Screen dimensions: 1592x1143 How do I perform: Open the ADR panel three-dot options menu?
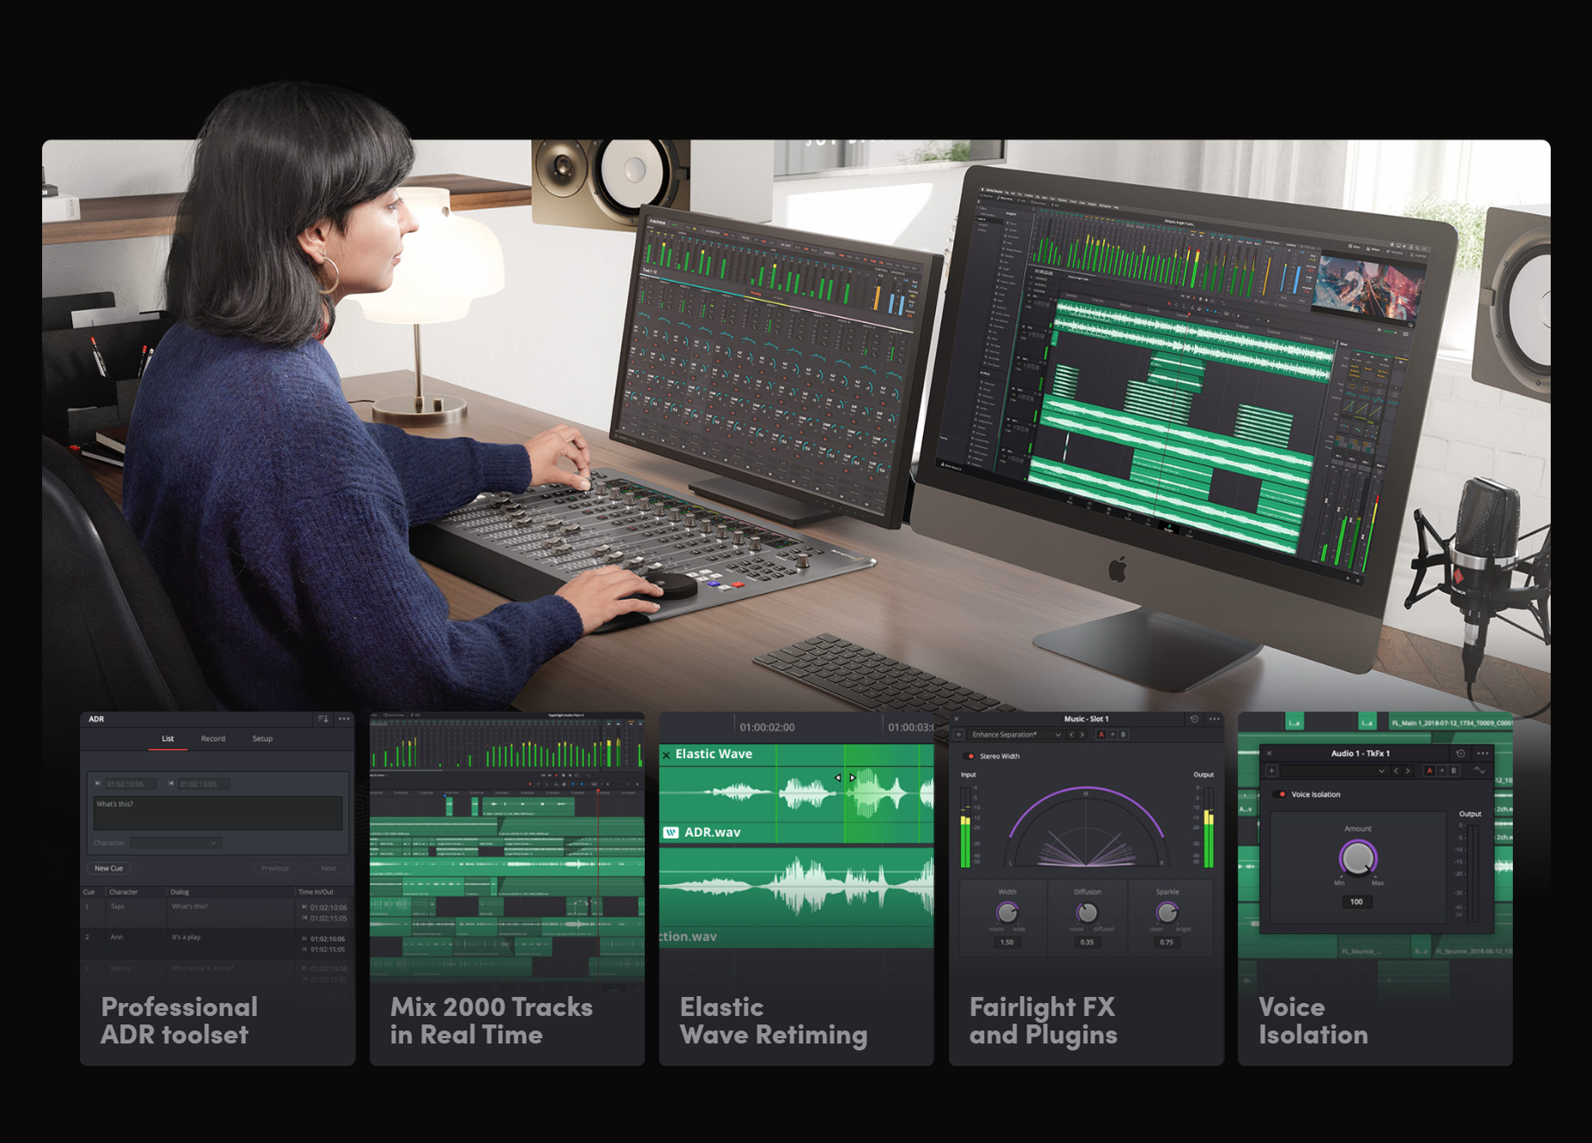[x=344, y=719]
